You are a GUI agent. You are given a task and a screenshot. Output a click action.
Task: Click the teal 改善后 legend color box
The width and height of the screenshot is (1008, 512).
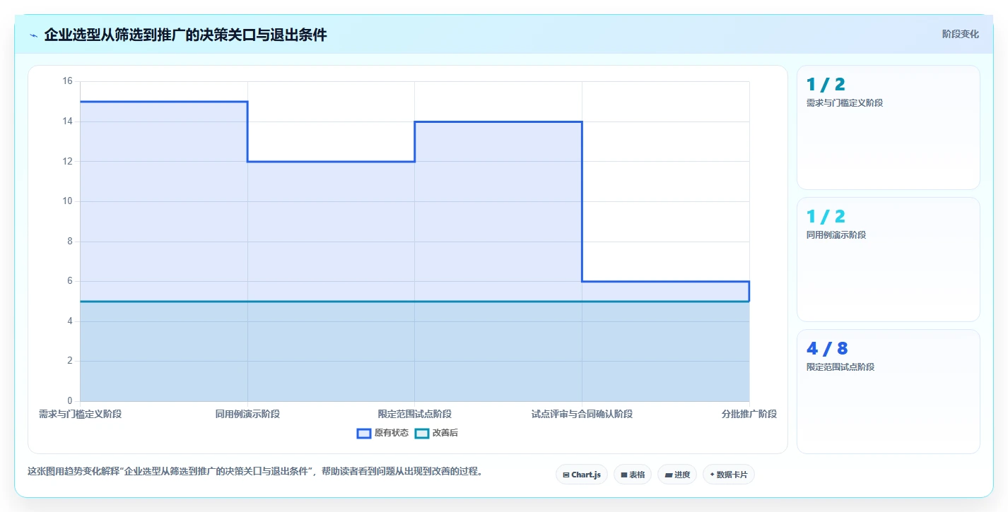(422, 433)
